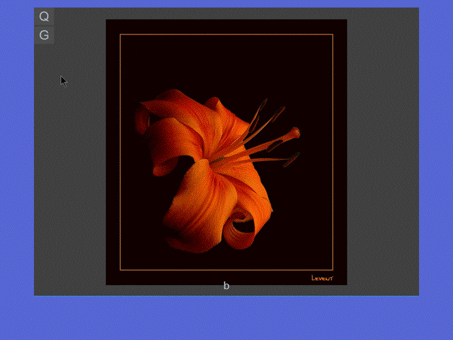453x340 pixels.
Task: Click the bottom-right corner of orange frame
Action: coord(332,270)
